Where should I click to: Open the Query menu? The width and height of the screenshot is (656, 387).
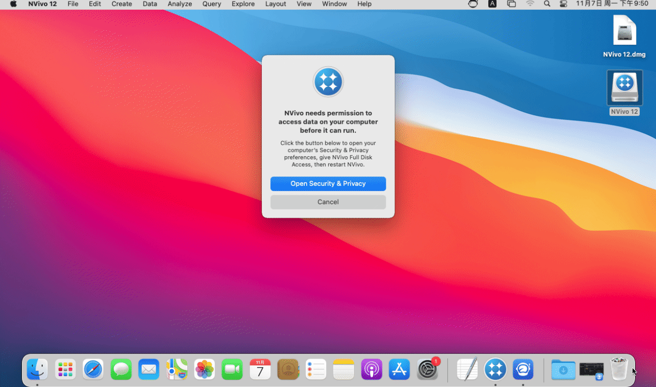pos(212,4)
